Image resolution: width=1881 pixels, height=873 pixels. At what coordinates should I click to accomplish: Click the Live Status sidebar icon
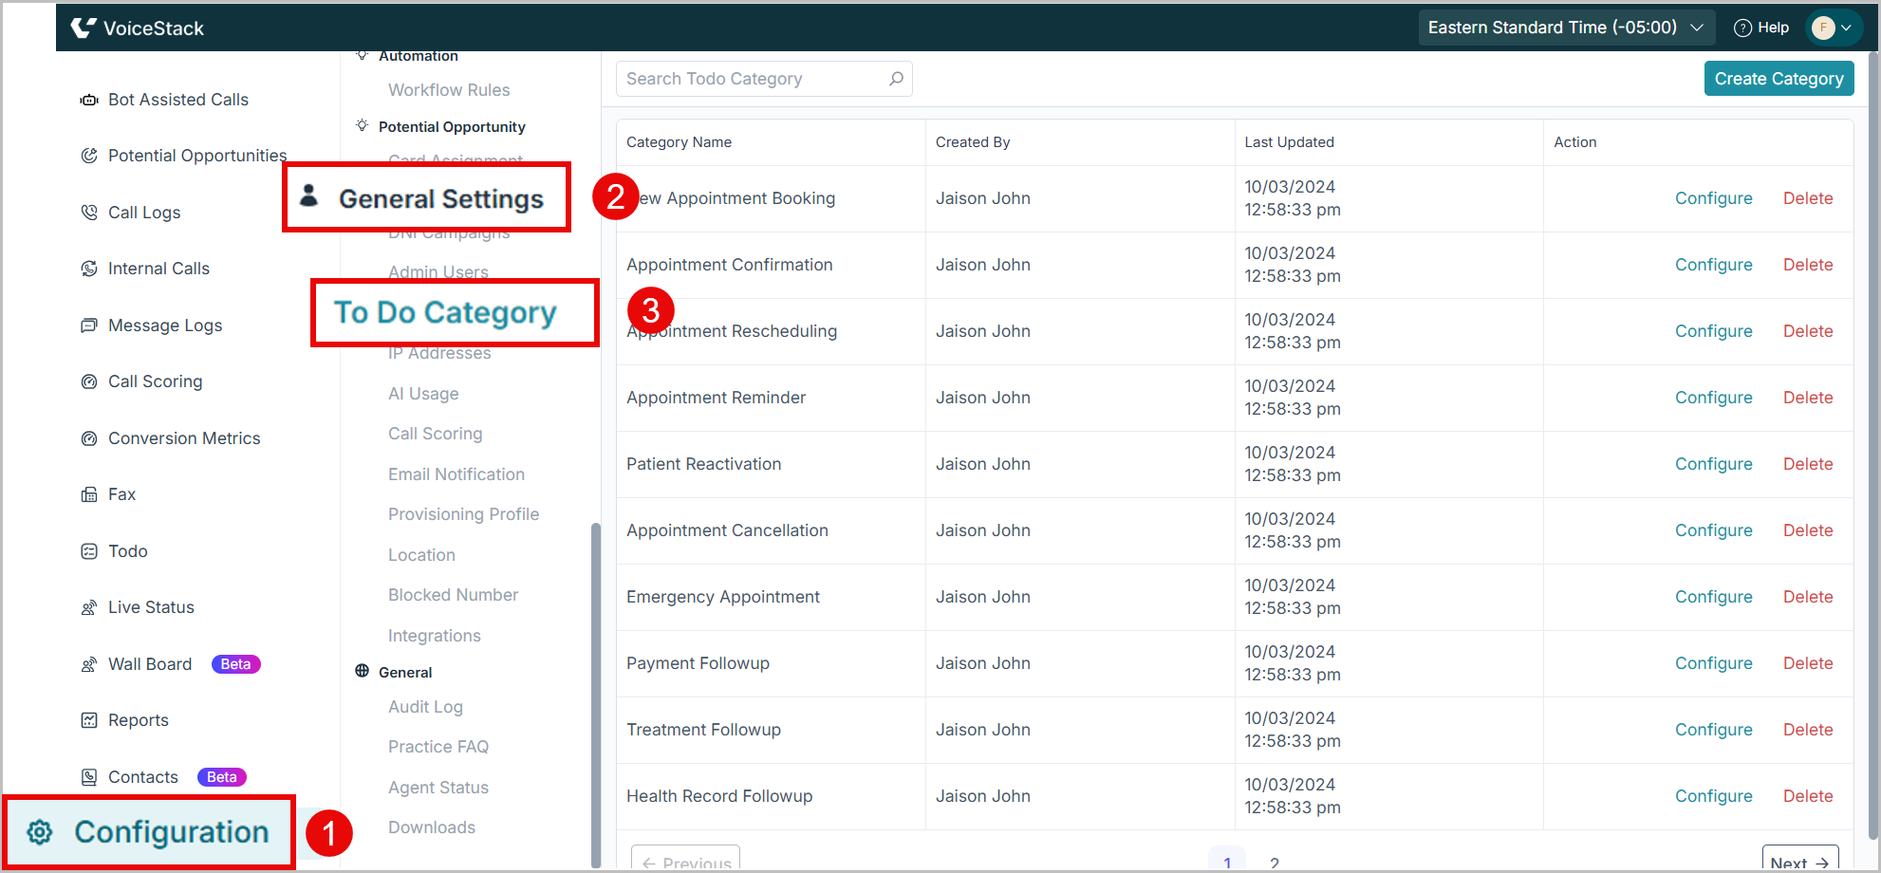[x=89, y=607]
